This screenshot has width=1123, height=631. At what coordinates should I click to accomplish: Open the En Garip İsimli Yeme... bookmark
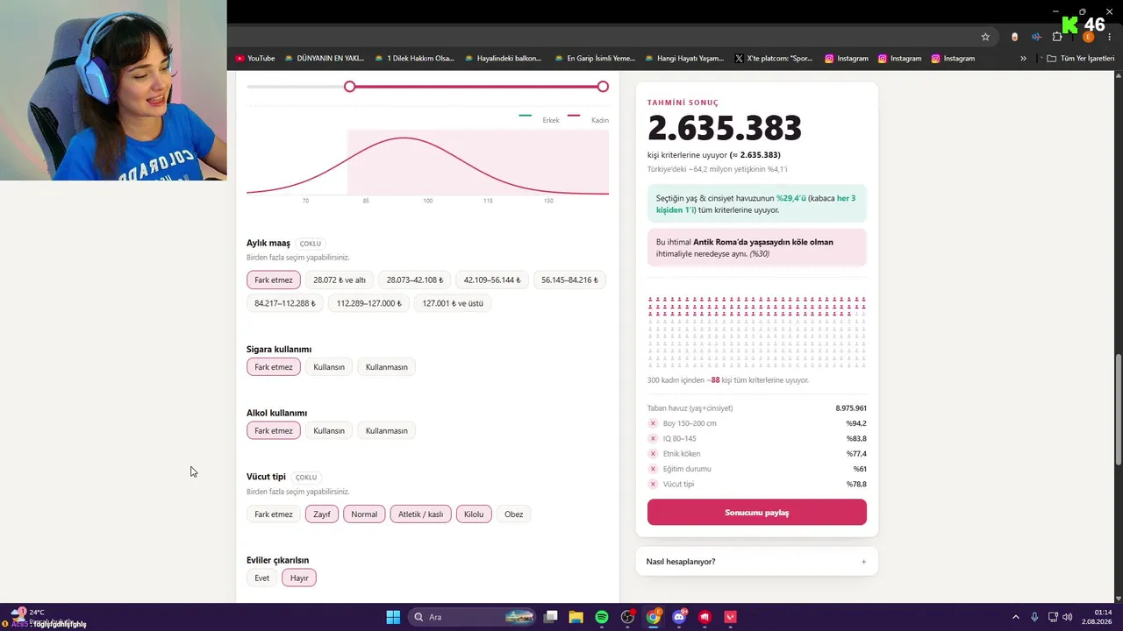(x=594, y=59)
